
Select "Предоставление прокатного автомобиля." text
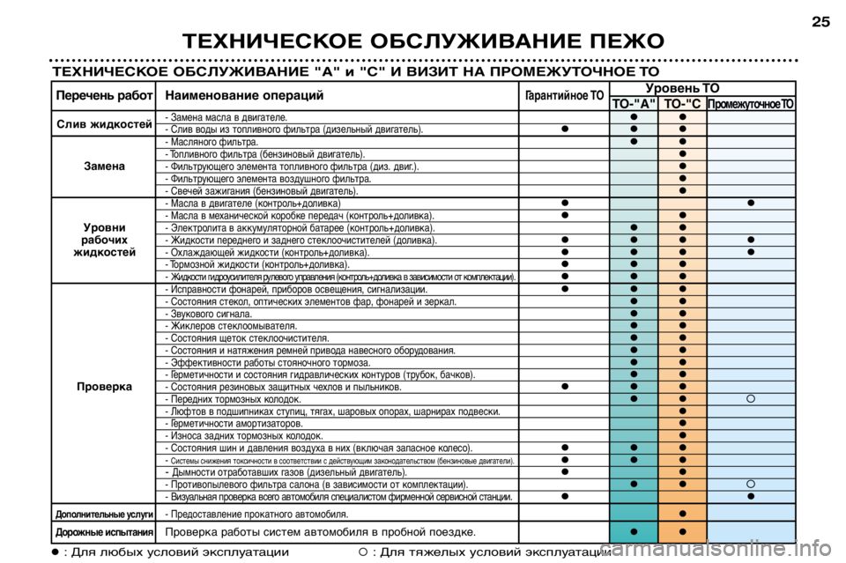pyautogui.click(x=256, y=514)
